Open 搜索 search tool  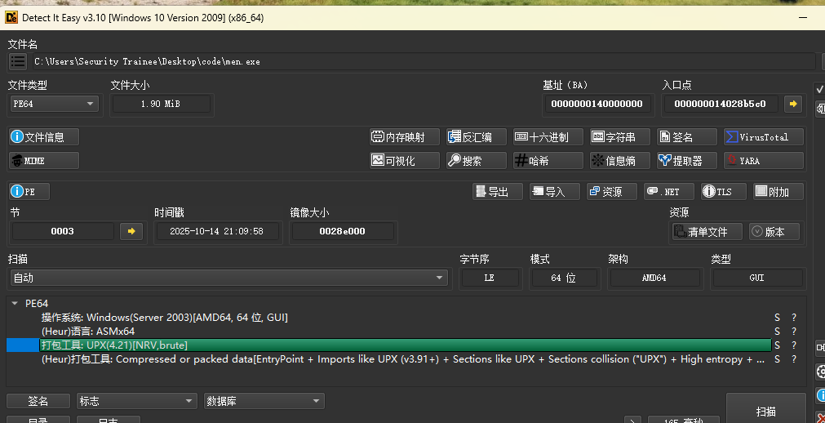(477, 161)
